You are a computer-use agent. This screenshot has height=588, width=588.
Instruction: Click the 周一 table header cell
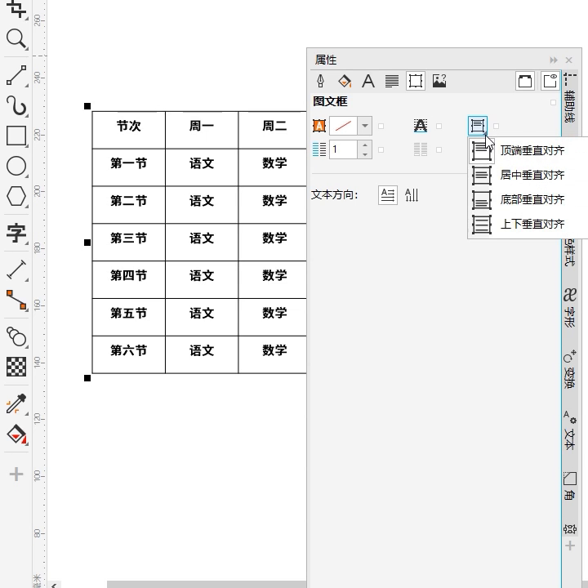tap(202, 130)
